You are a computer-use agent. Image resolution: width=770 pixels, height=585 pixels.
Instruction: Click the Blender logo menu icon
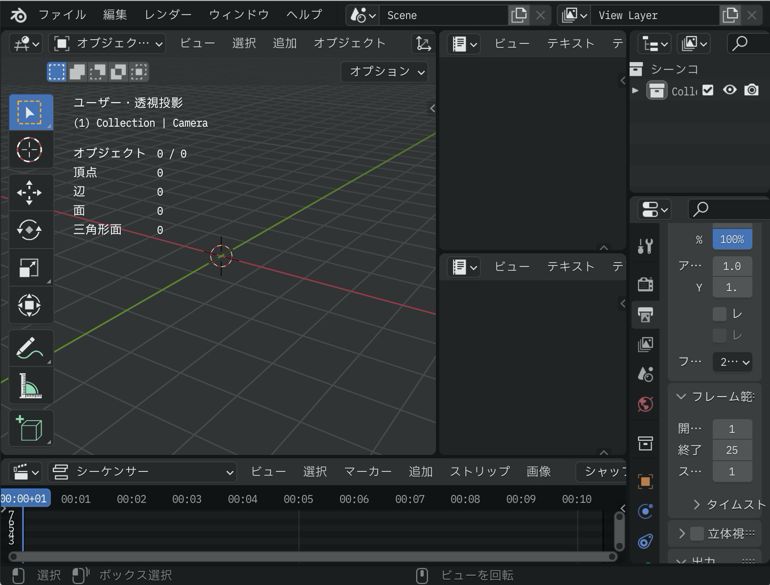(18, 15)
